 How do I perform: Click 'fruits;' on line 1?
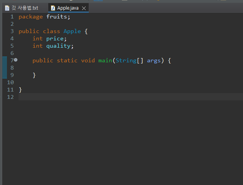point(58,17)
